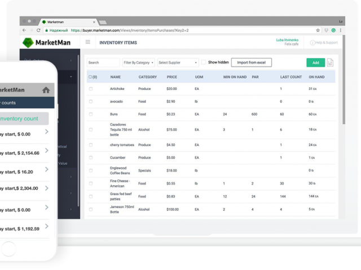This screenshot has height=270, width=361.
Task: Click the Cucumber item name
Action: click(x=118, y=157)
